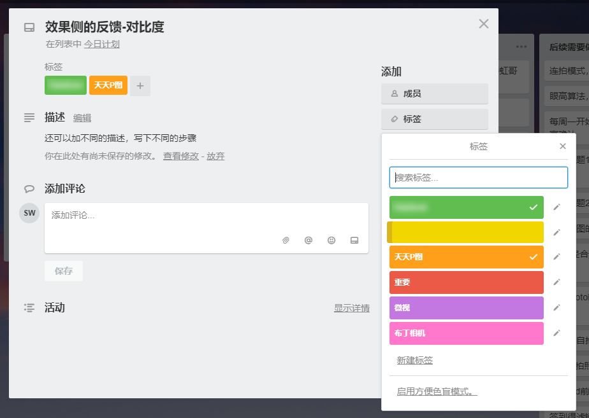Click 显示详情 link in activity section
The height and width of the screenshot is (418, 589).
352,308
